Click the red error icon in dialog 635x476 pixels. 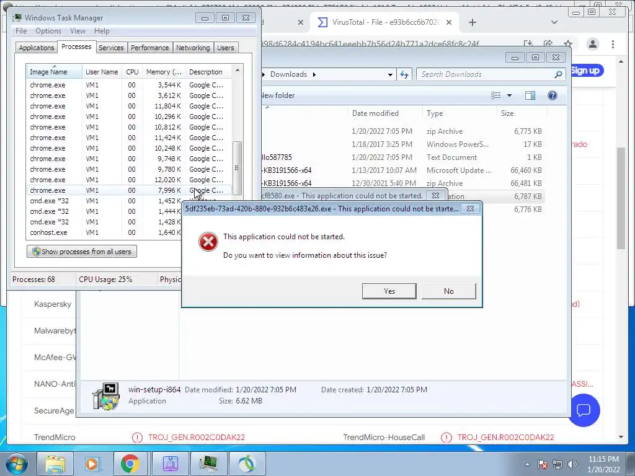pos(208,242)
